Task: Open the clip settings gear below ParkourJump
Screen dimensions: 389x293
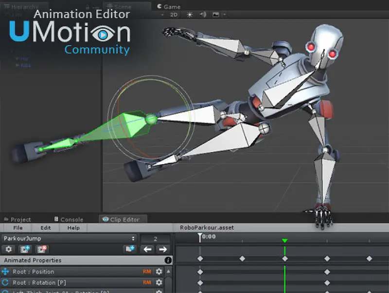Action: [x=8, y=249]
